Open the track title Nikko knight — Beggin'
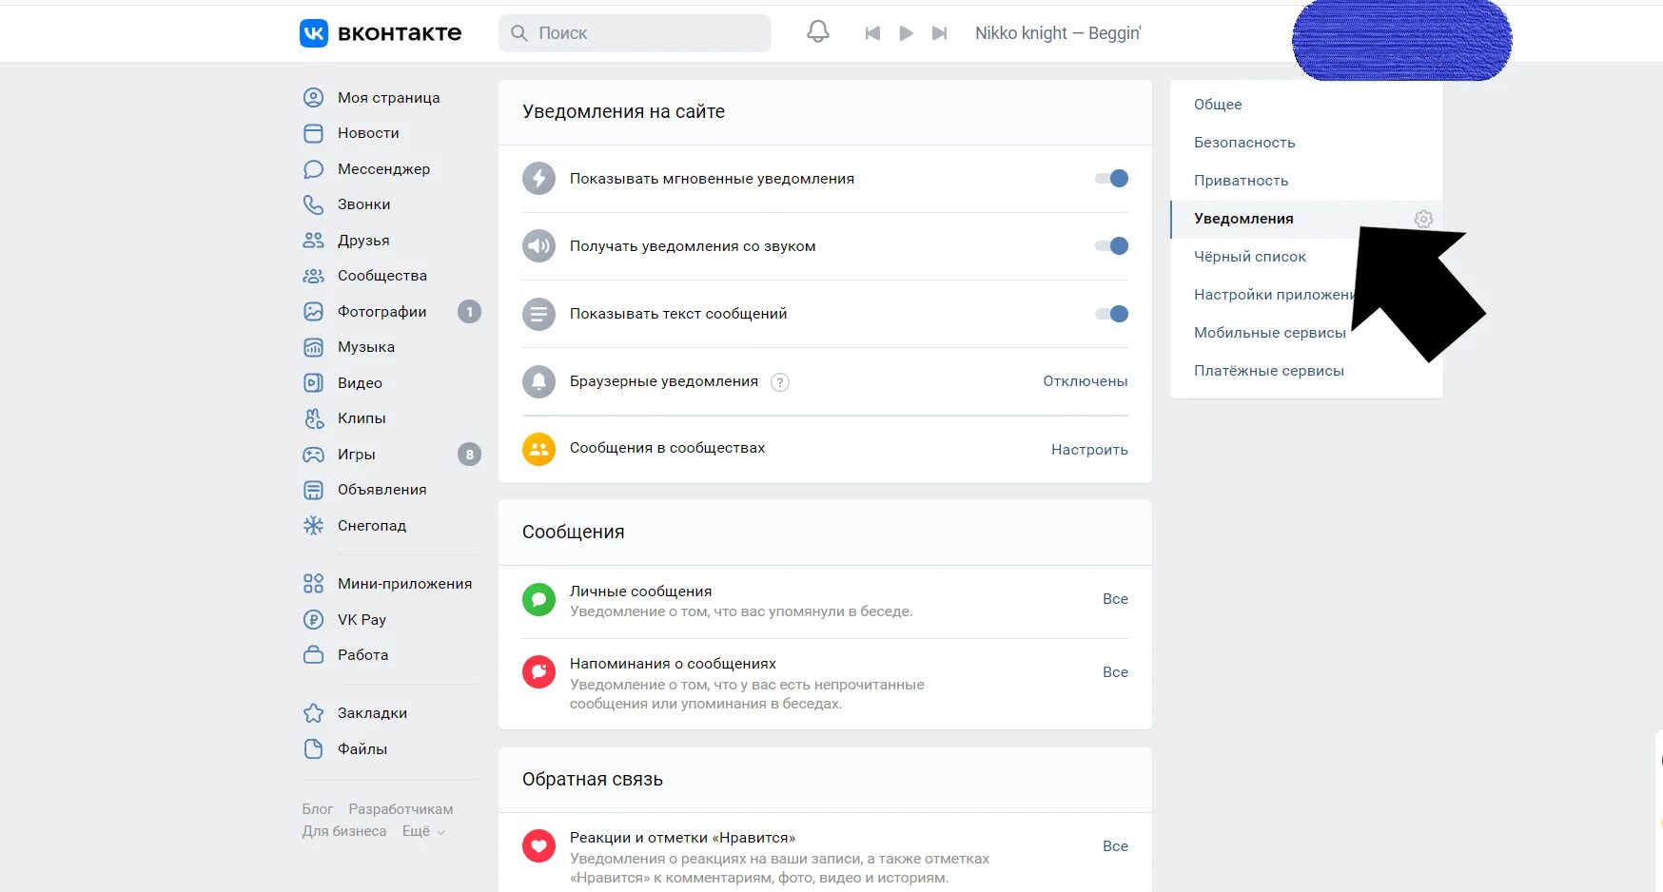 1058,33
